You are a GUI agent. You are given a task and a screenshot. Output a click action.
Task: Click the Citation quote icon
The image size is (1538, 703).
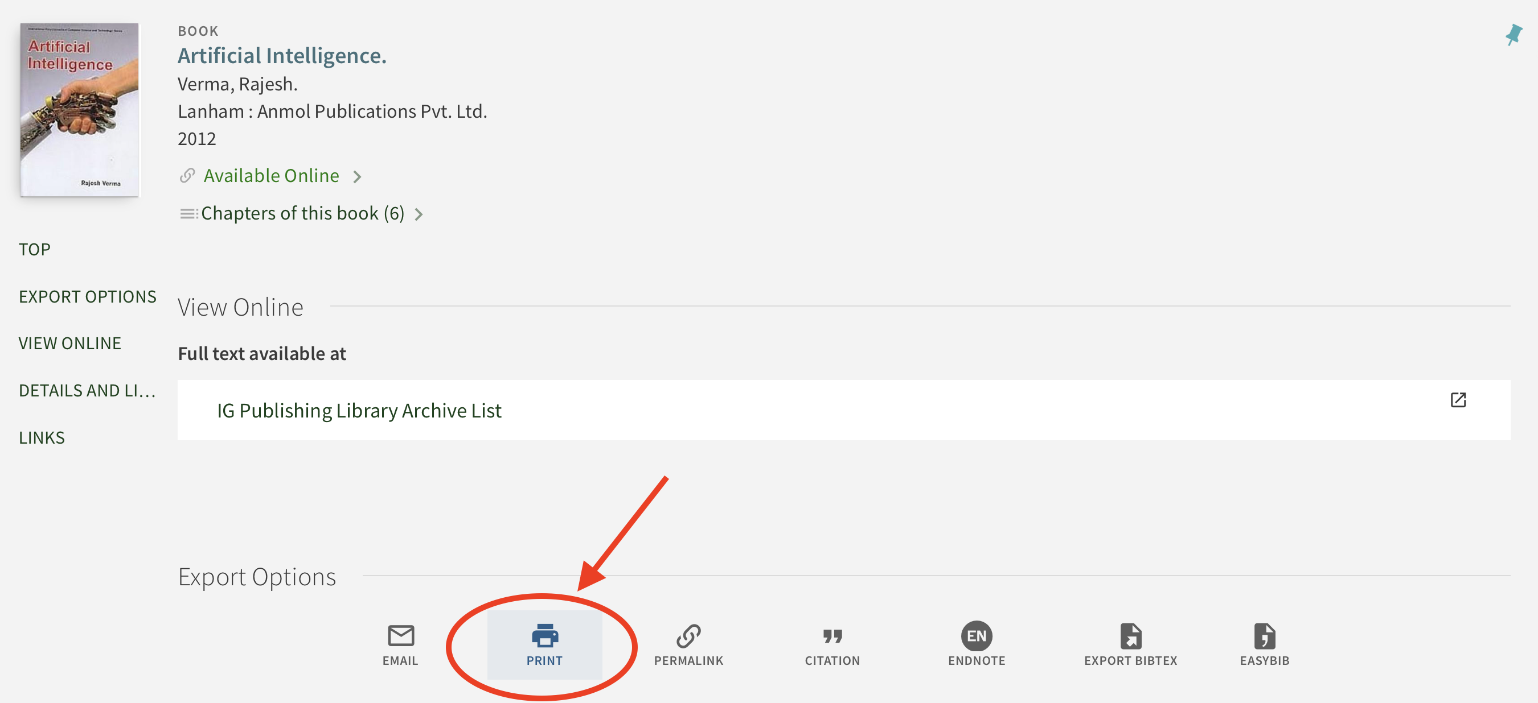(x=832, y=636)
